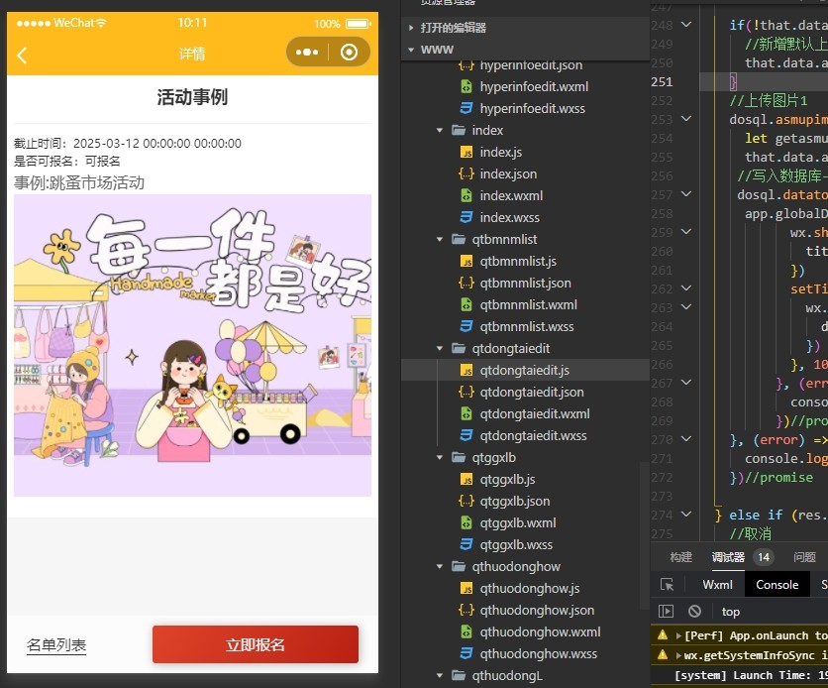Switch to the 调试器 panel tab
Screen dimensions: 828x688
728,557
